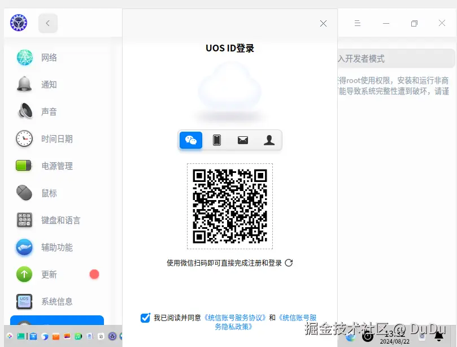Switch to account password login tab

(x=269, y=140)
